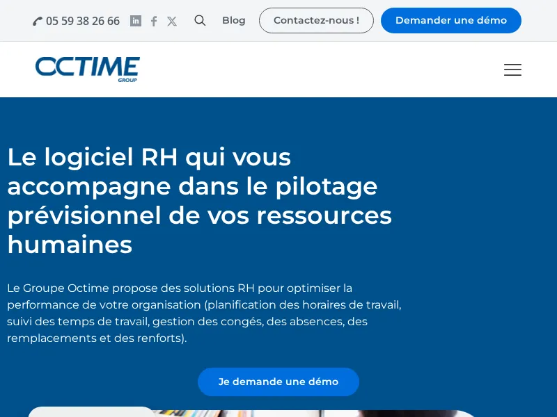Call phone number 05 59 38 26 66
This screenshot has width=557, height=417.
[x=76, y=21]
